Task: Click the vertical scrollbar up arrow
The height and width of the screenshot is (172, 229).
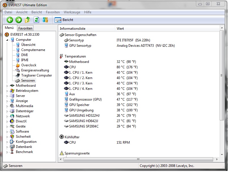Action: tap(222, 28)
